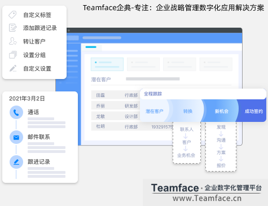Click the 龙敏 customer row
Image resolution: width=268 pixels, height=206 pixels.
pyautogui.click(x=115, y=116)
